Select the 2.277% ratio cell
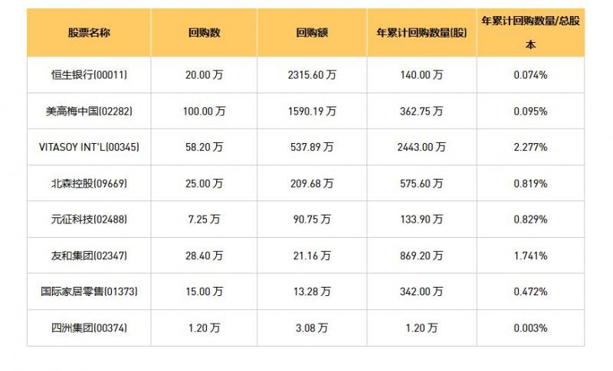Screen dimensions: 613x371 click(530, 147)
